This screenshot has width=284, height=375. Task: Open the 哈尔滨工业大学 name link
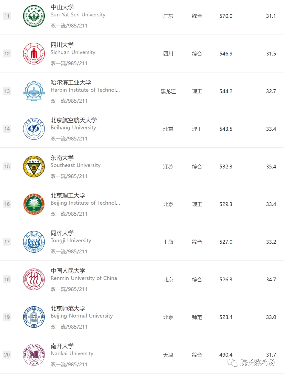[x=71, y=83]
